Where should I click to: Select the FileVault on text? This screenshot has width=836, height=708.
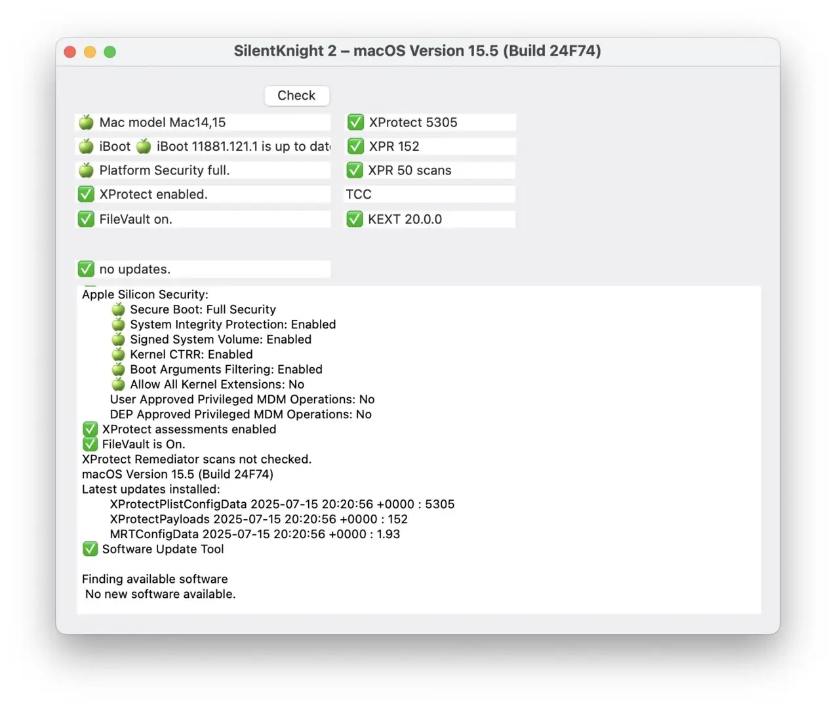136,219
